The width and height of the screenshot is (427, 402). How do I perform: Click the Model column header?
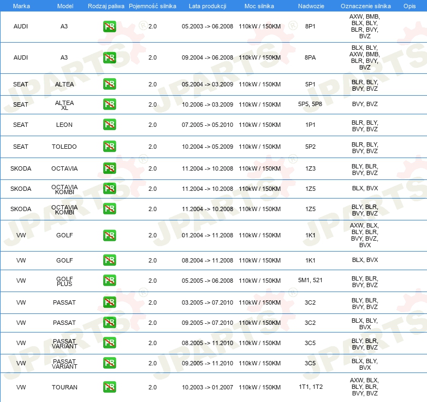(64, 5)
